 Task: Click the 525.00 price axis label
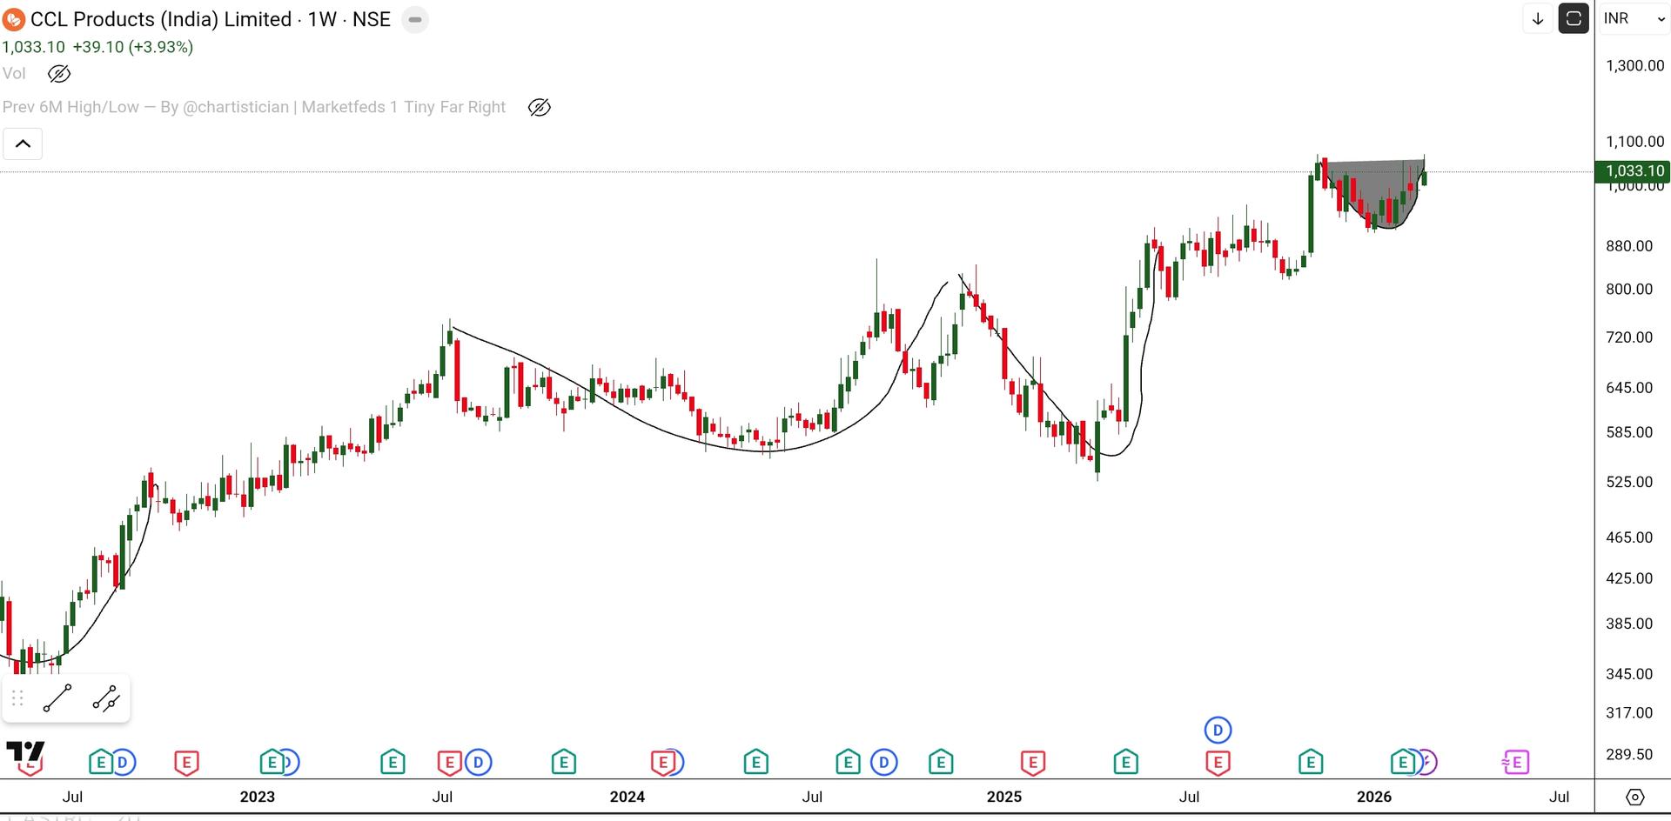1629,482
